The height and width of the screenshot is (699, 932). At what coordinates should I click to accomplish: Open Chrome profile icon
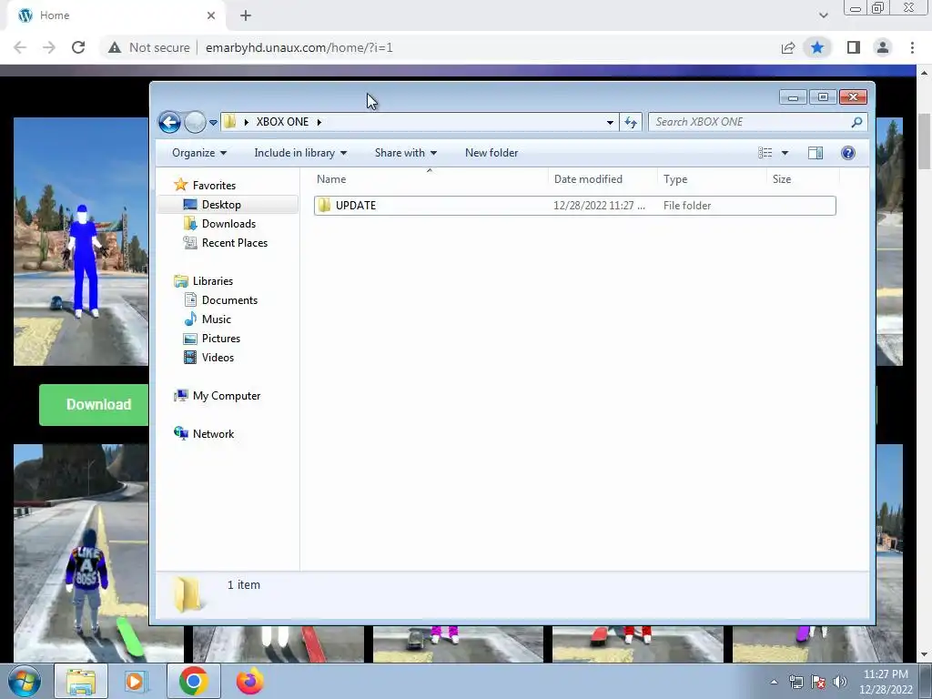pos(883,47)
